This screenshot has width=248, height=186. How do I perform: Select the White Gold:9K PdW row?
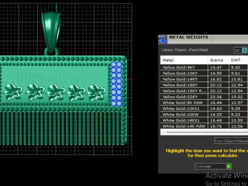coord(204,103)
